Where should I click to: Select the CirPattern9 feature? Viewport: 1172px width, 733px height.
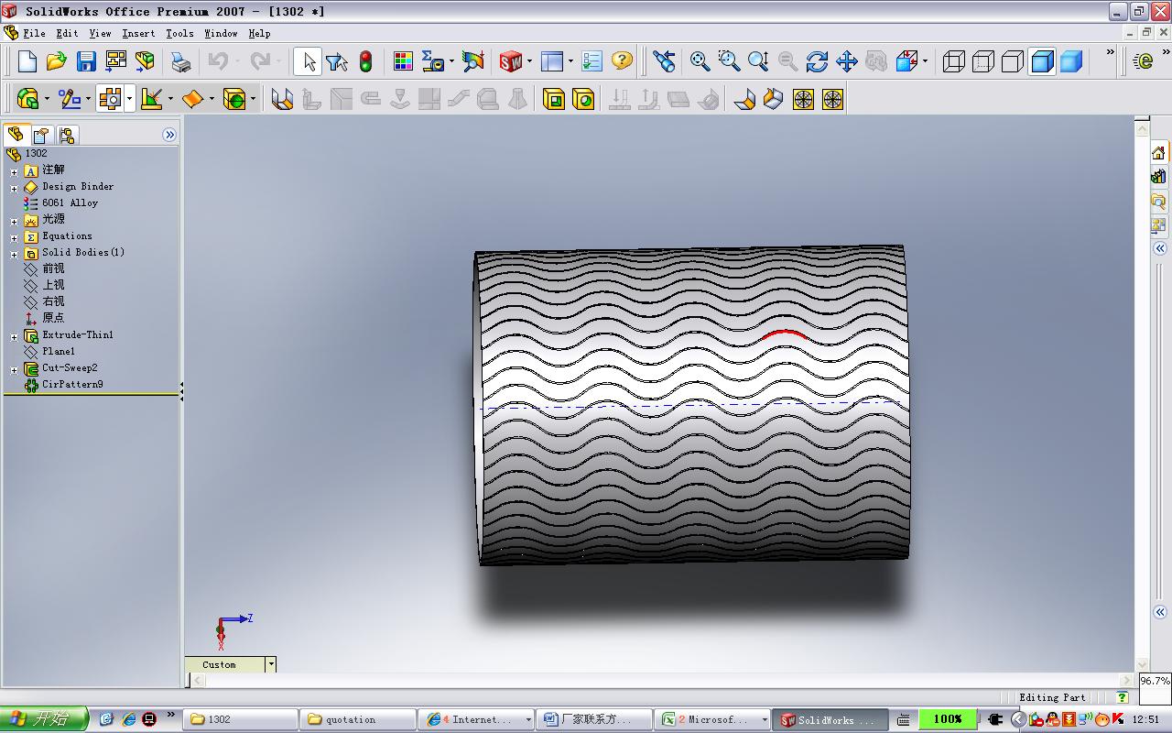pyautogui.click(x=63, y=385)
